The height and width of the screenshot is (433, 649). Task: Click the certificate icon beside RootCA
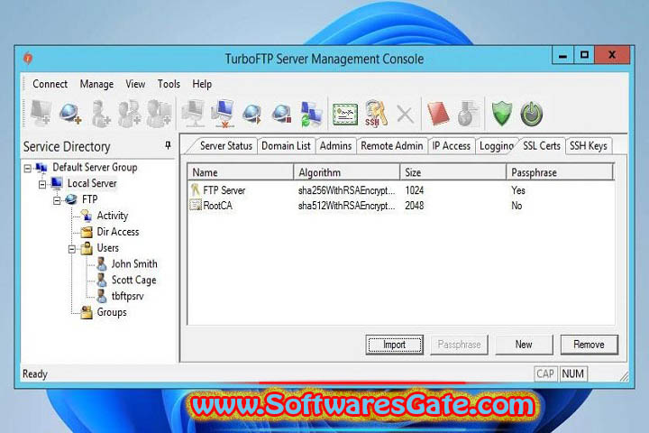coord(196,205)
